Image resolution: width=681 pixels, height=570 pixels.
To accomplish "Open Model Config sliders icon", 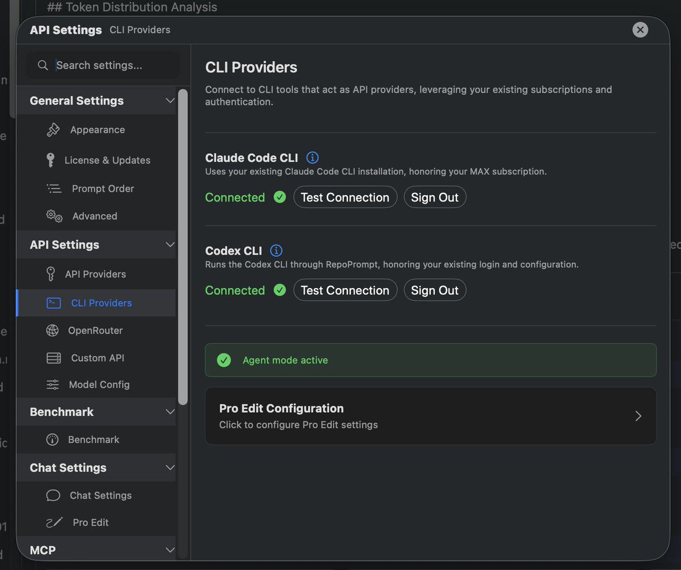I will click(x=53, y=385).
